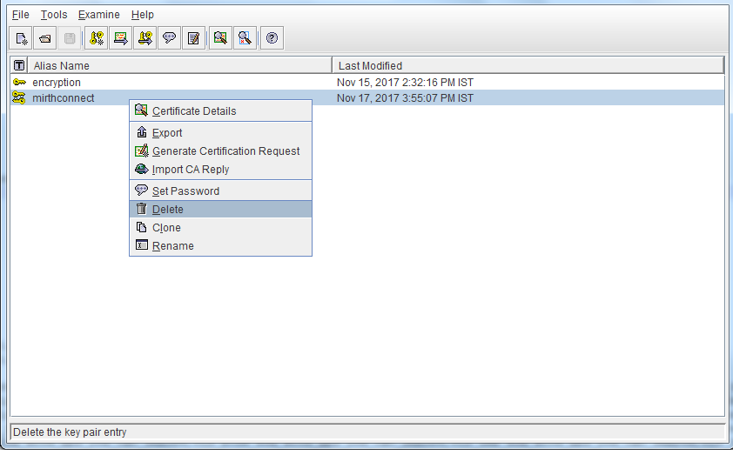733x455 pixels.
Task: Open the Help menu
Action: (x=142, y=15)
